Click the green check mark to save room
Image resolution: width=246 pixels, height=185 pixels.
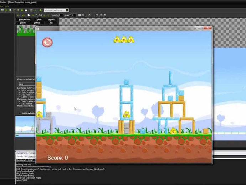point(18,15)
